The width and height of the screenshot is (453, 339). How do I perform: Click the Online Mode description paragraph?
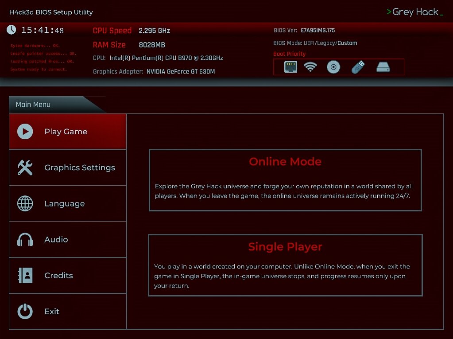(284, 191)
